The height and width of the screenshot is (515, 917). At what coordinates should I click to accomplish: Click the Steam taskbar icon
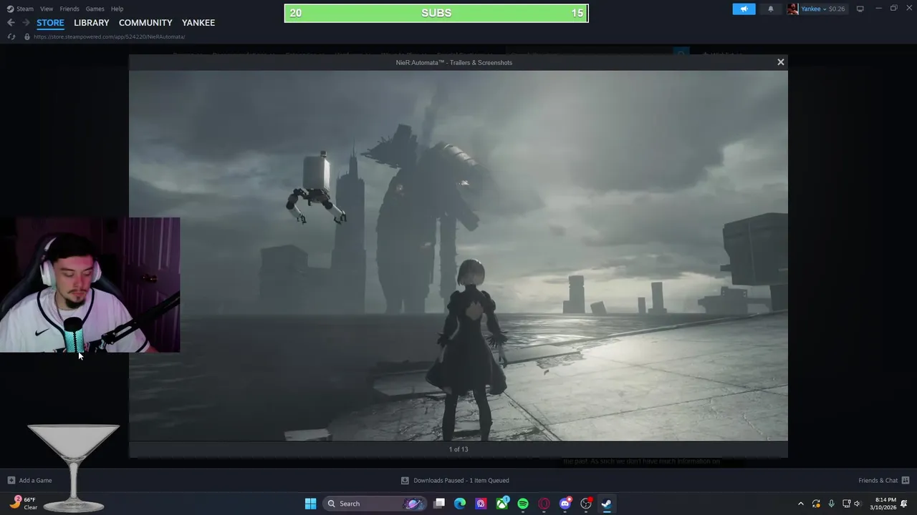pos(607,504)
